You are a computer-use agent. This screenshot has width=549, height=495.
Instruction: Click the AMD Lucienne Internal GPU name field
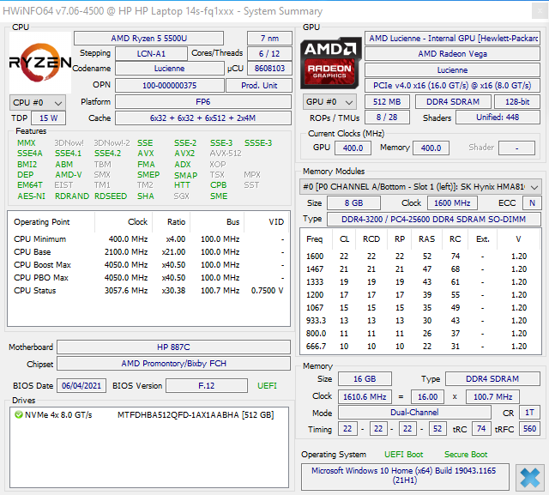point(452,38)
